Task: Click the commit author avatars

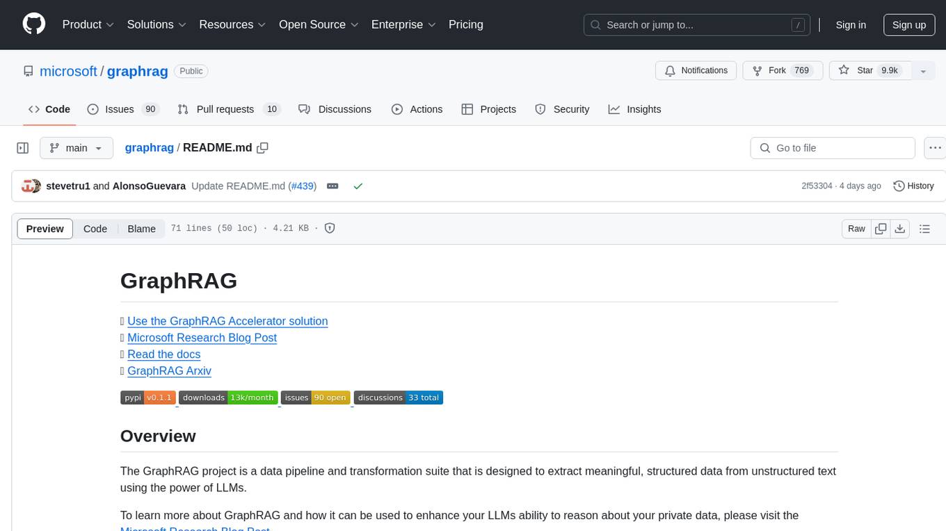Action: [x=31, y=186]
